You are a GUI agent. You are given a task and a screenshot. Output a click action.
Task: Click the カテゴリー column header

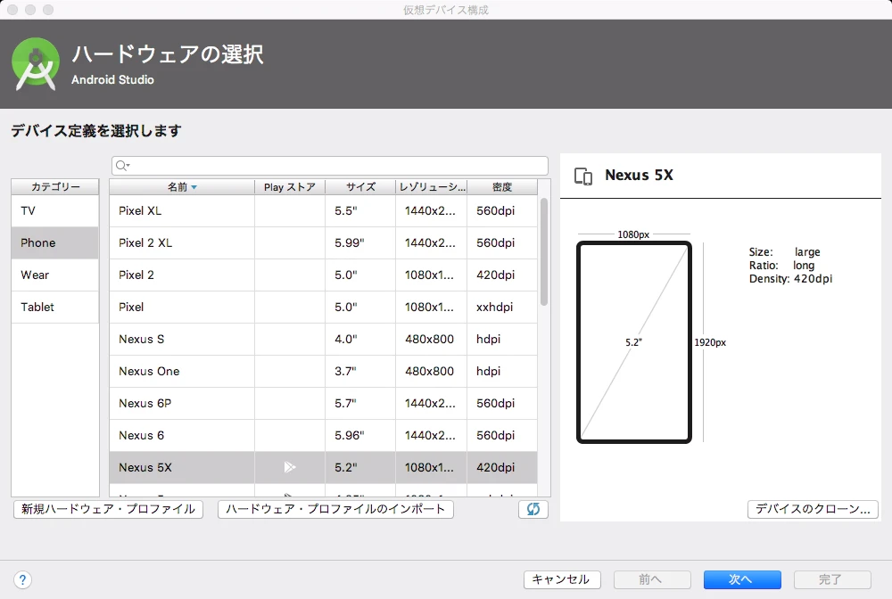(55, 187)
